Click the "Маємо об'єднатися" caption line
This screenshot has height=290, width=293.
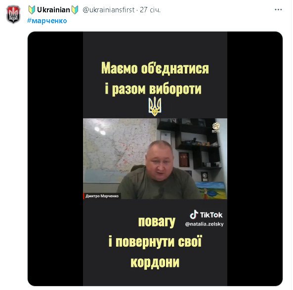coord(155,68)
